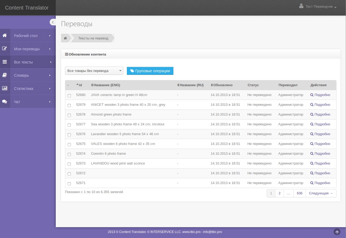
Task: Tick the checkbox for row 52671
Action: click(69, 184)
